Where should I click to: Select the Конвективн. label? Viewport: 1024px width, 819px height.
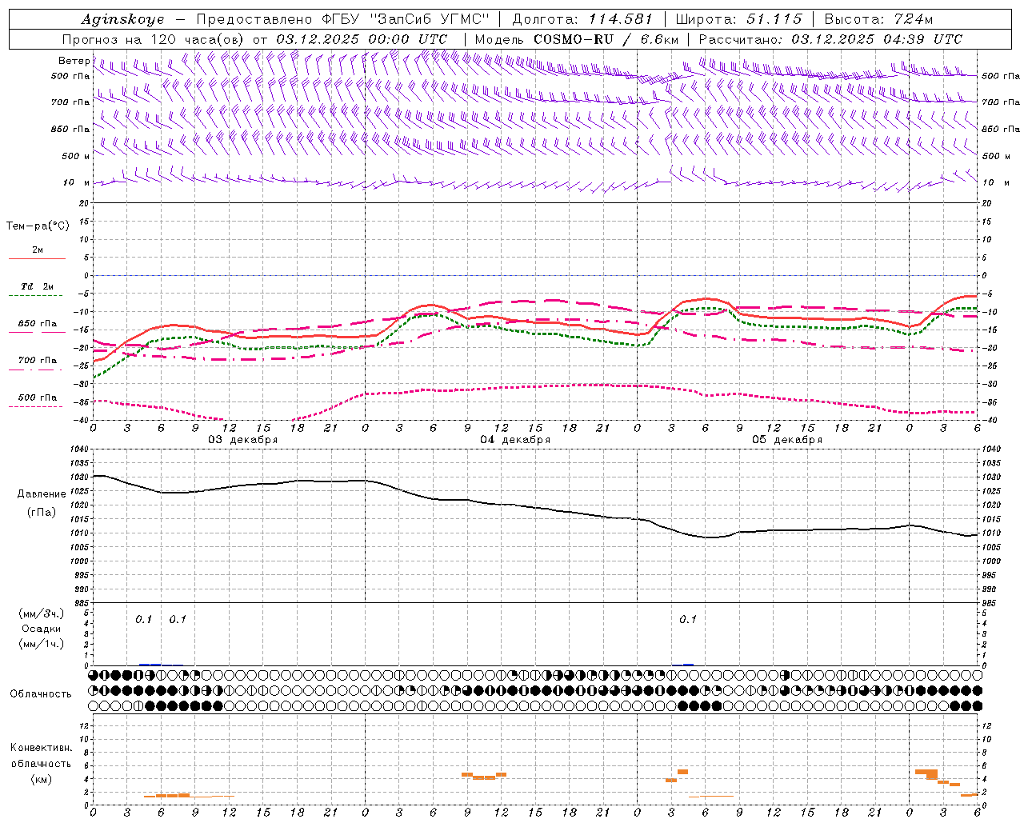coord(41,748)
